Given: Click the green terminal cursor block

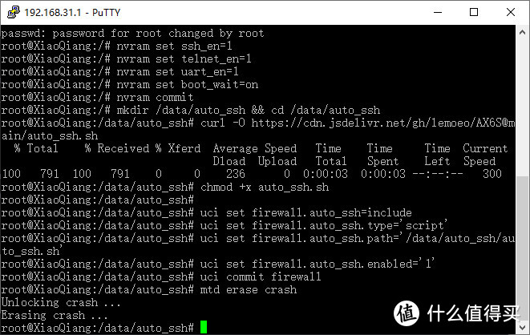Looking at the screenshot, I should pyautogui.click(x=204, y=327).
